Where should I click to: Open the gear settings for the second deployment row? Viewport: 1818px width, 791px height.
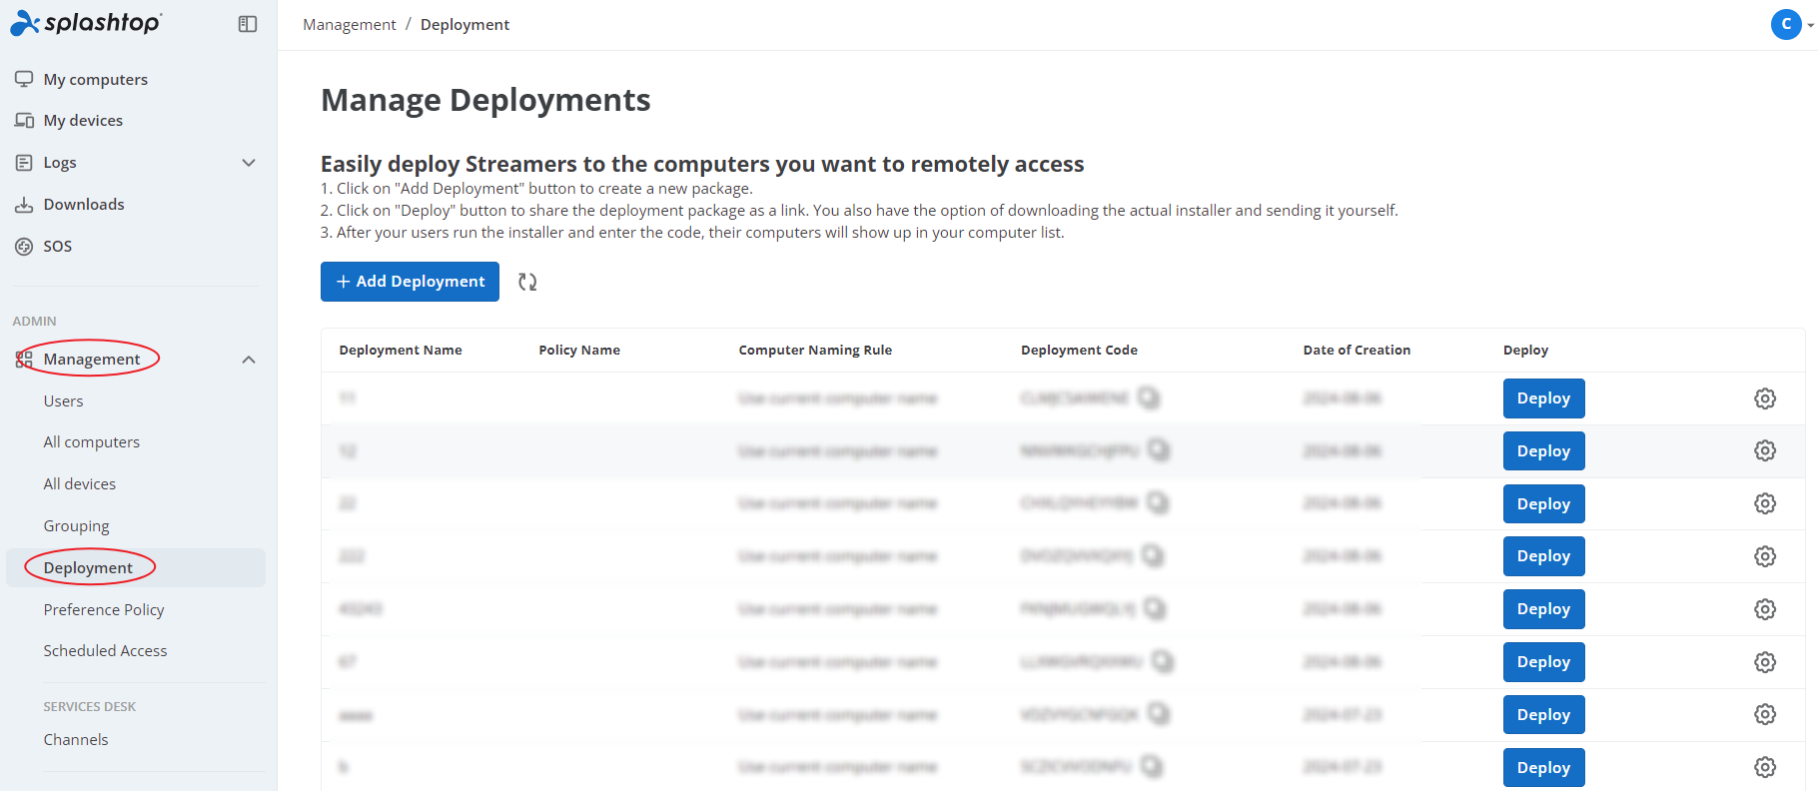[1765, 450]
